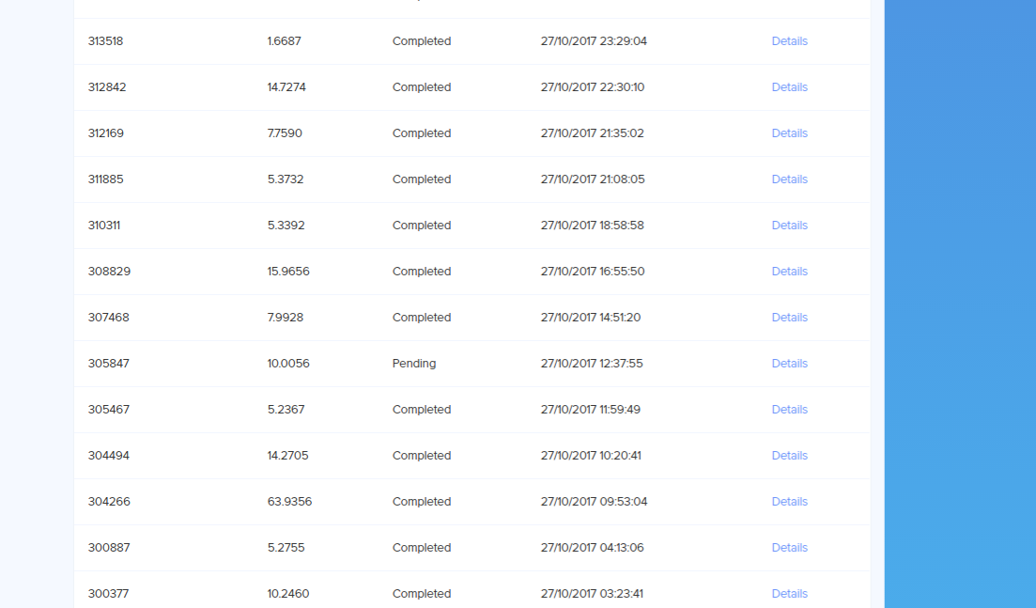
Task: View Details of pending transaction 305847
Action: point(790,364)
